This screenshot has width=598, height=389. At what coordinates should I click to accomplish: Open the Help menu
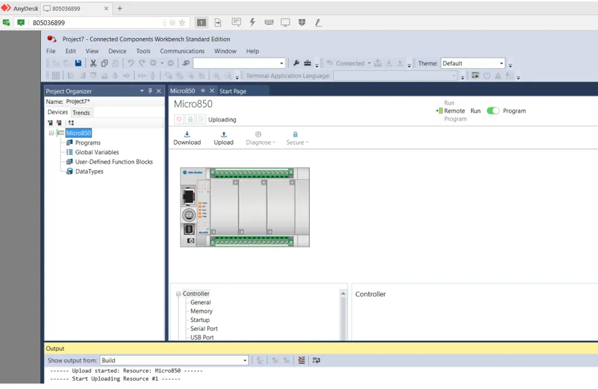click(252, 51)
